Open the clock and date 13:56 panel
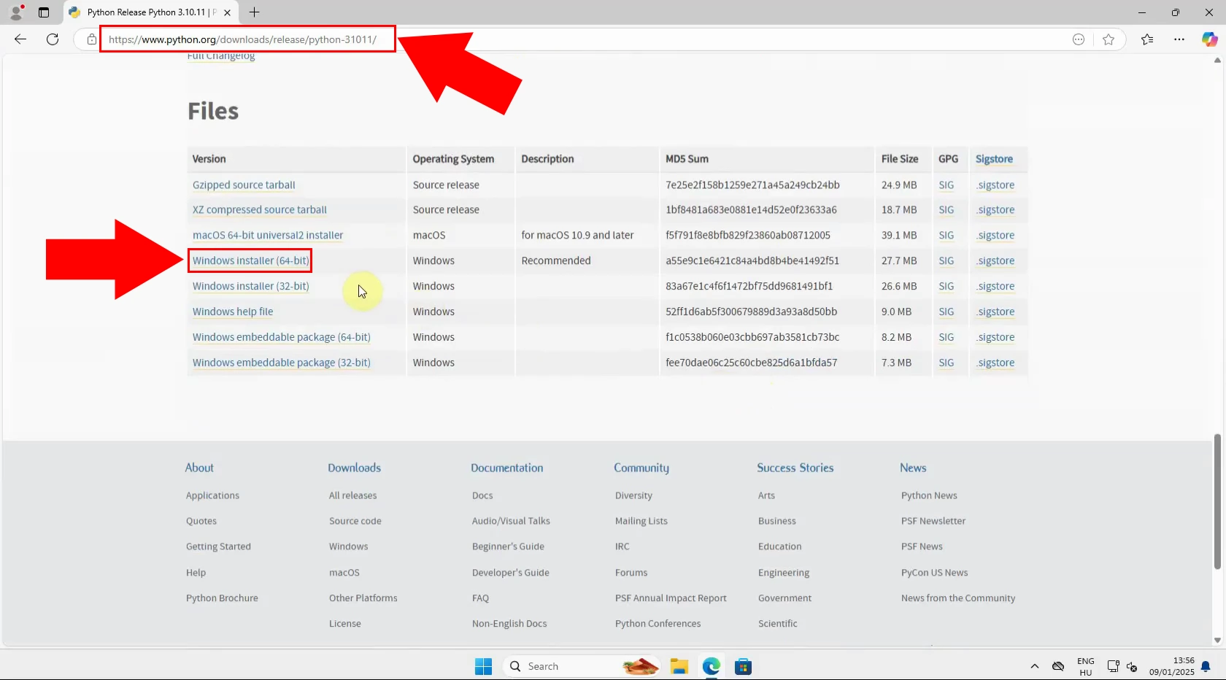This screenshot has height=680, width=1226. [1172, 666]
